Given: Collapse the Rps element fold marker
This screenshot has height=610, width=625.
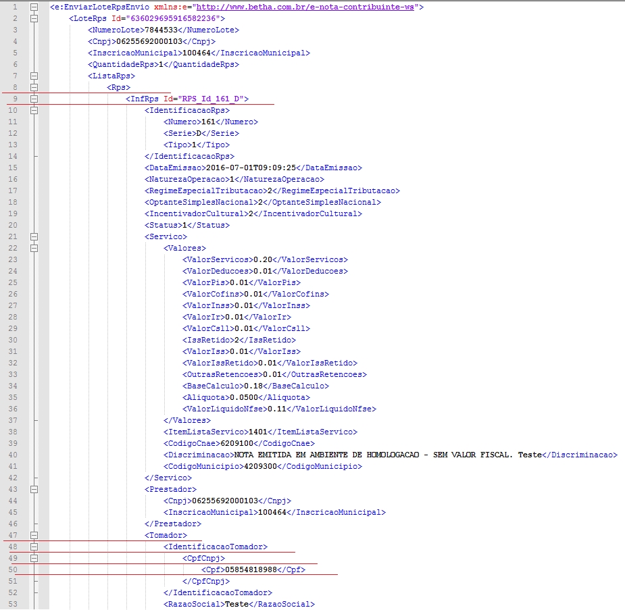Looking at the screenshot, I should coord(35,87).
